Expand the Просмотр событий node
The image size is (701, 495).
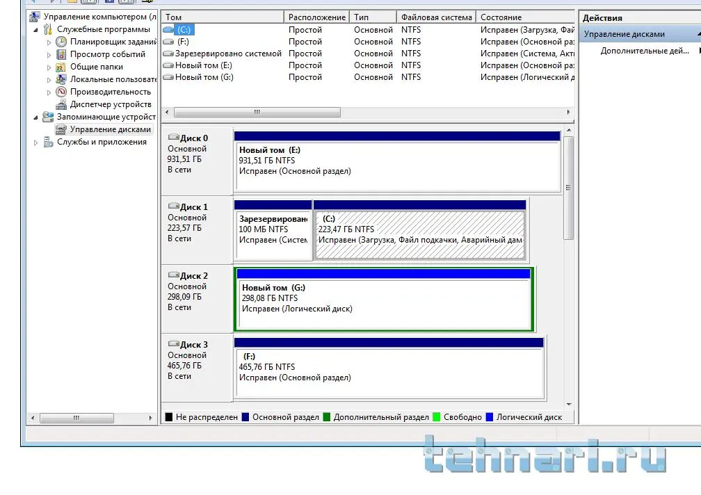pos(49,55)
